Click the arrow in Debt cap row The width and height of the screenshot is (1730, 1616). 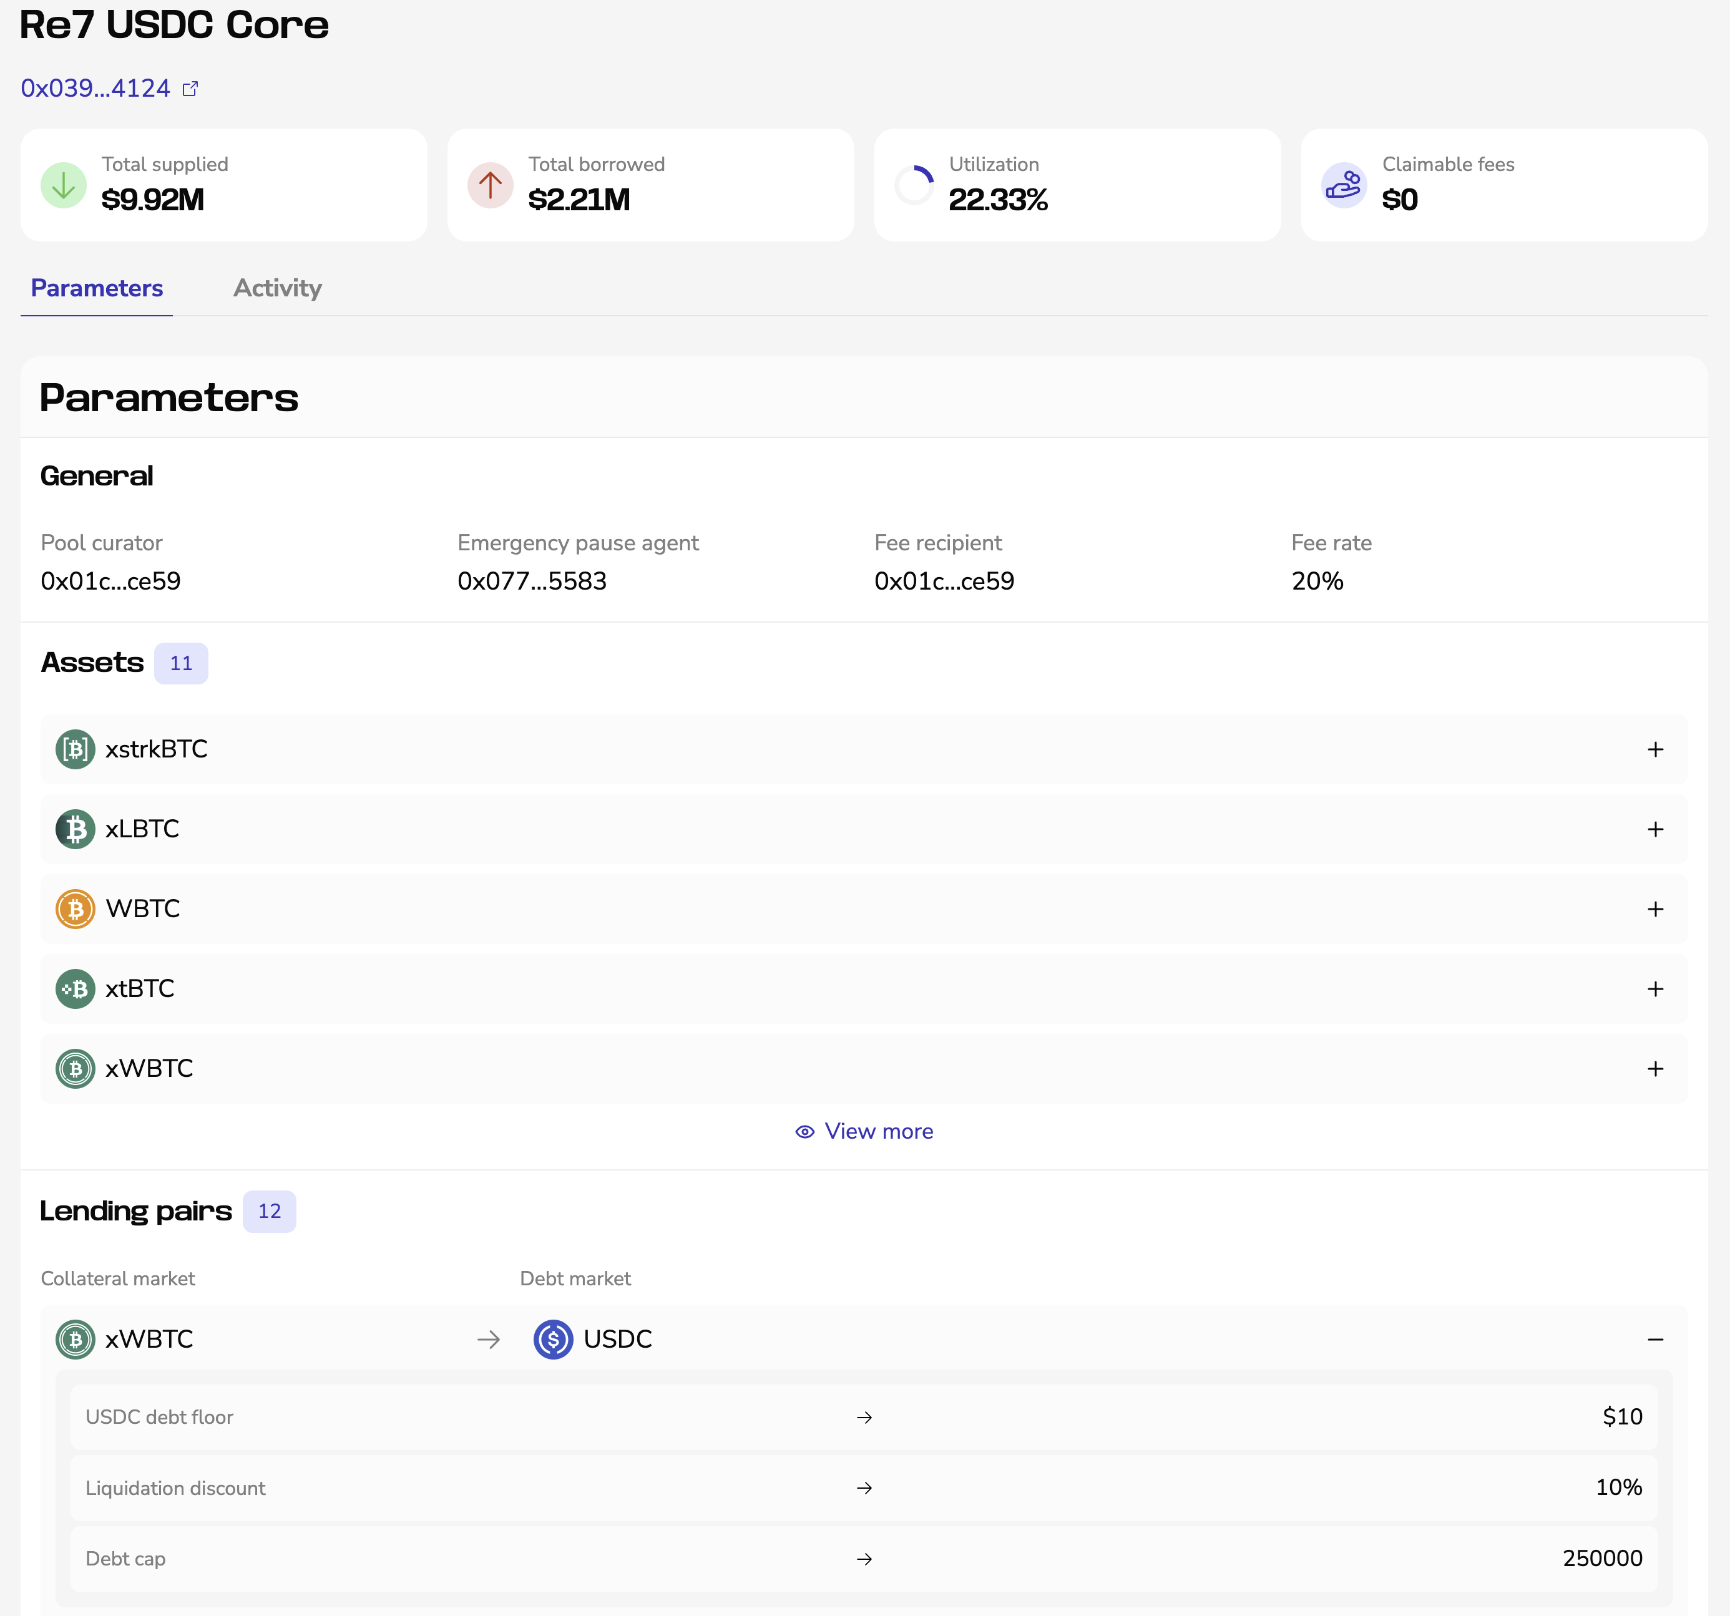(864, 1559)
